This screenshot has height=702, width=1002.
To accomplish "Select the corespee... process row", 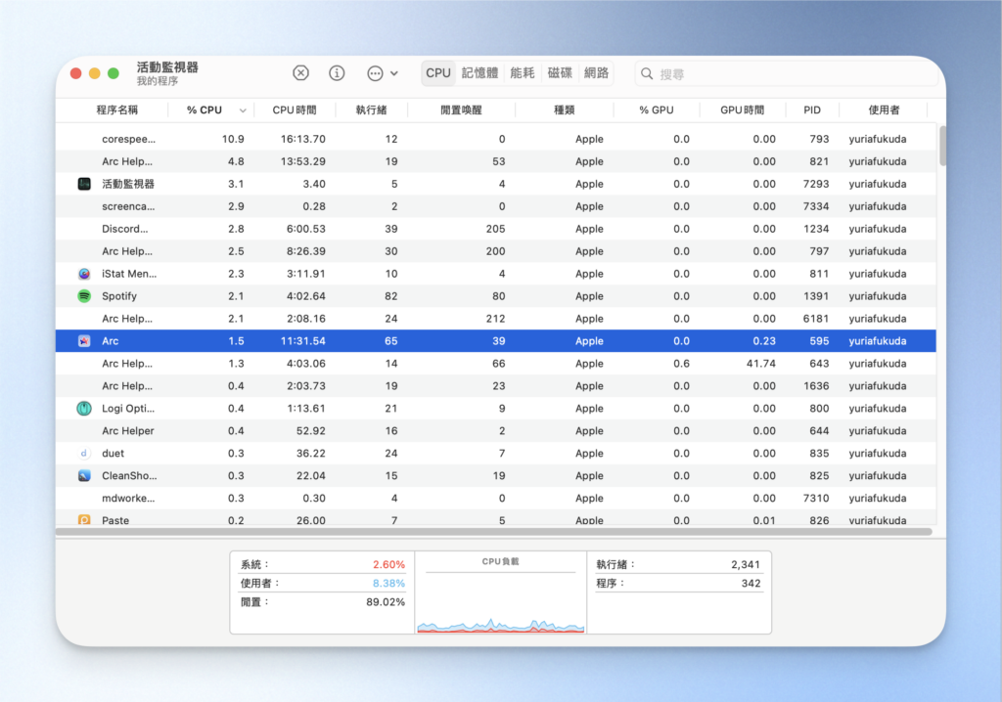I will pos(496,139).
